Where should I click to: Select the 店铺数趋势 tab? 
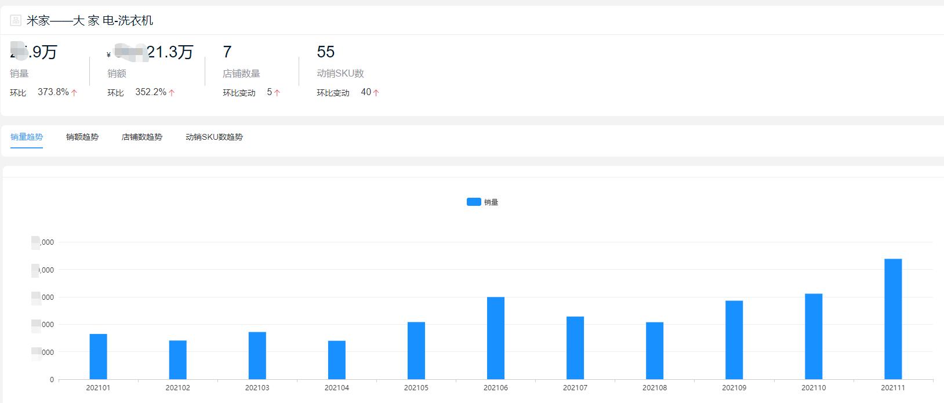click(x=142, y=137)
